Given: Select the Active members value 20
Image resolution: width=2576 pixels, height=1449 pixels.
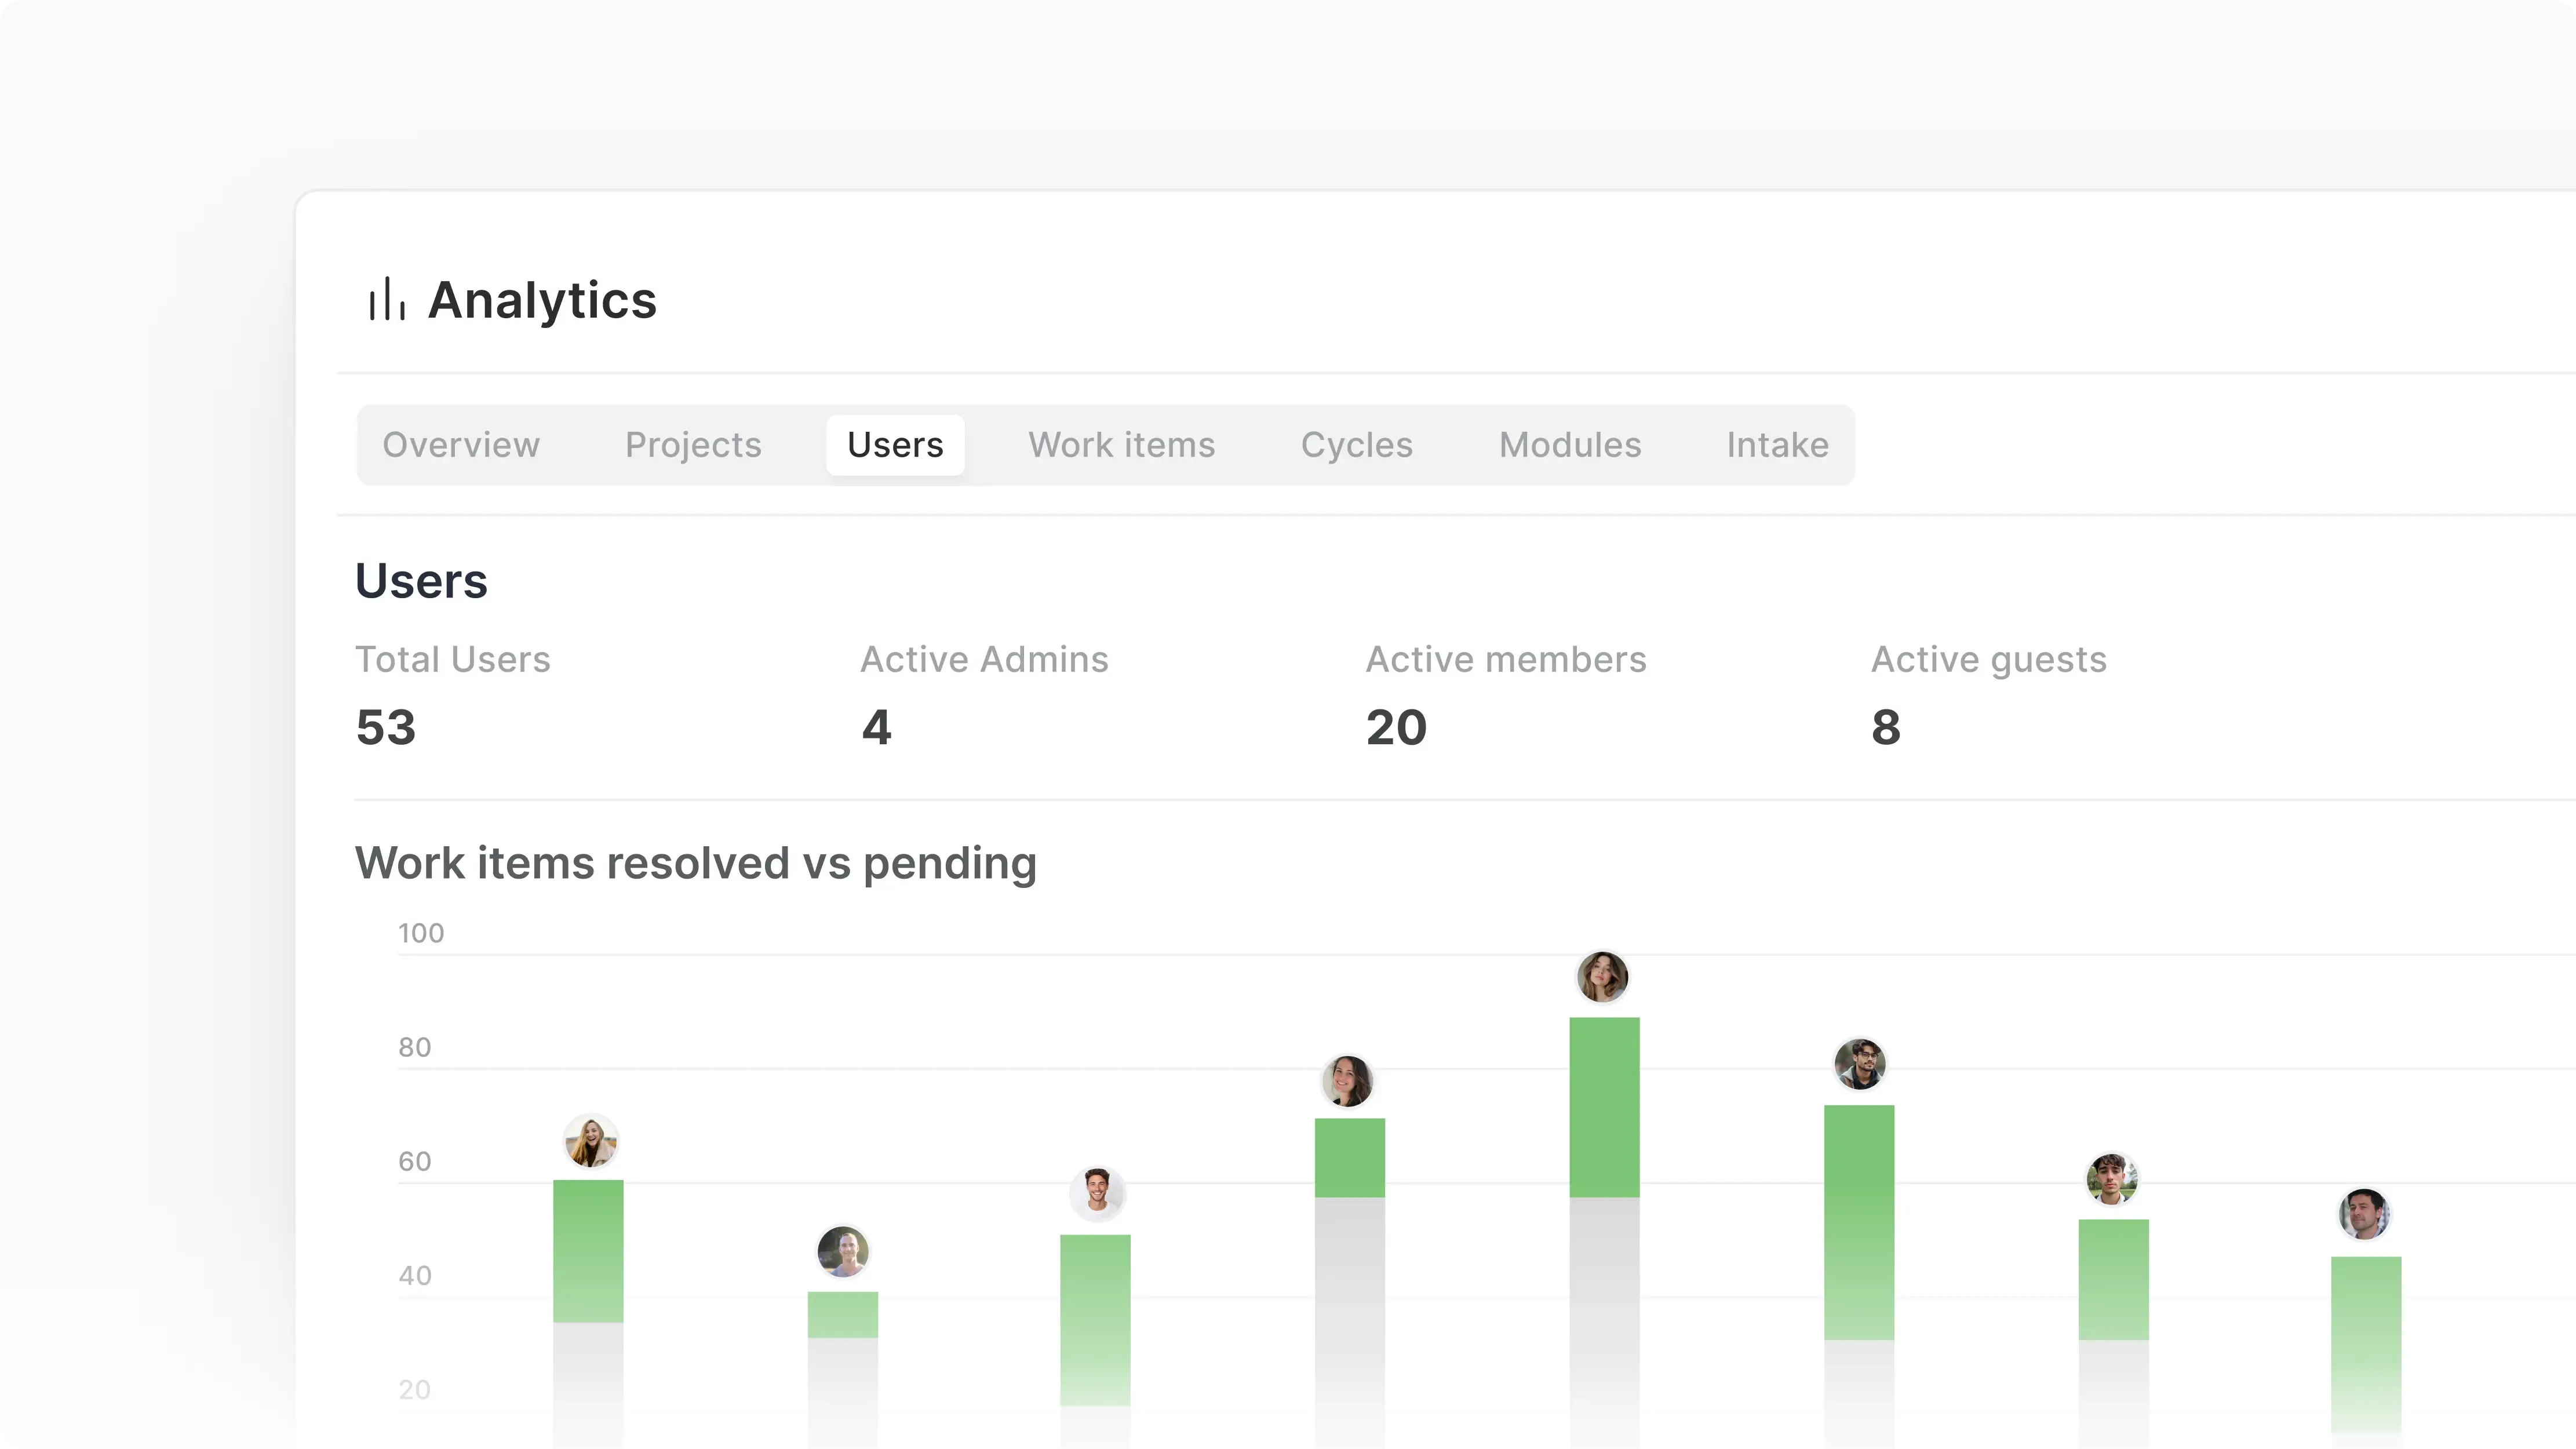Looking at the screenshot, I should pos(1396,727).
